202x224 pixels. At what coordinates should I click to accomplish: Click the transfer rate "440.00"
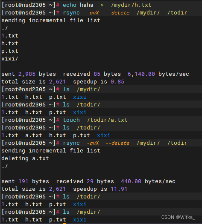click(131, 181)
